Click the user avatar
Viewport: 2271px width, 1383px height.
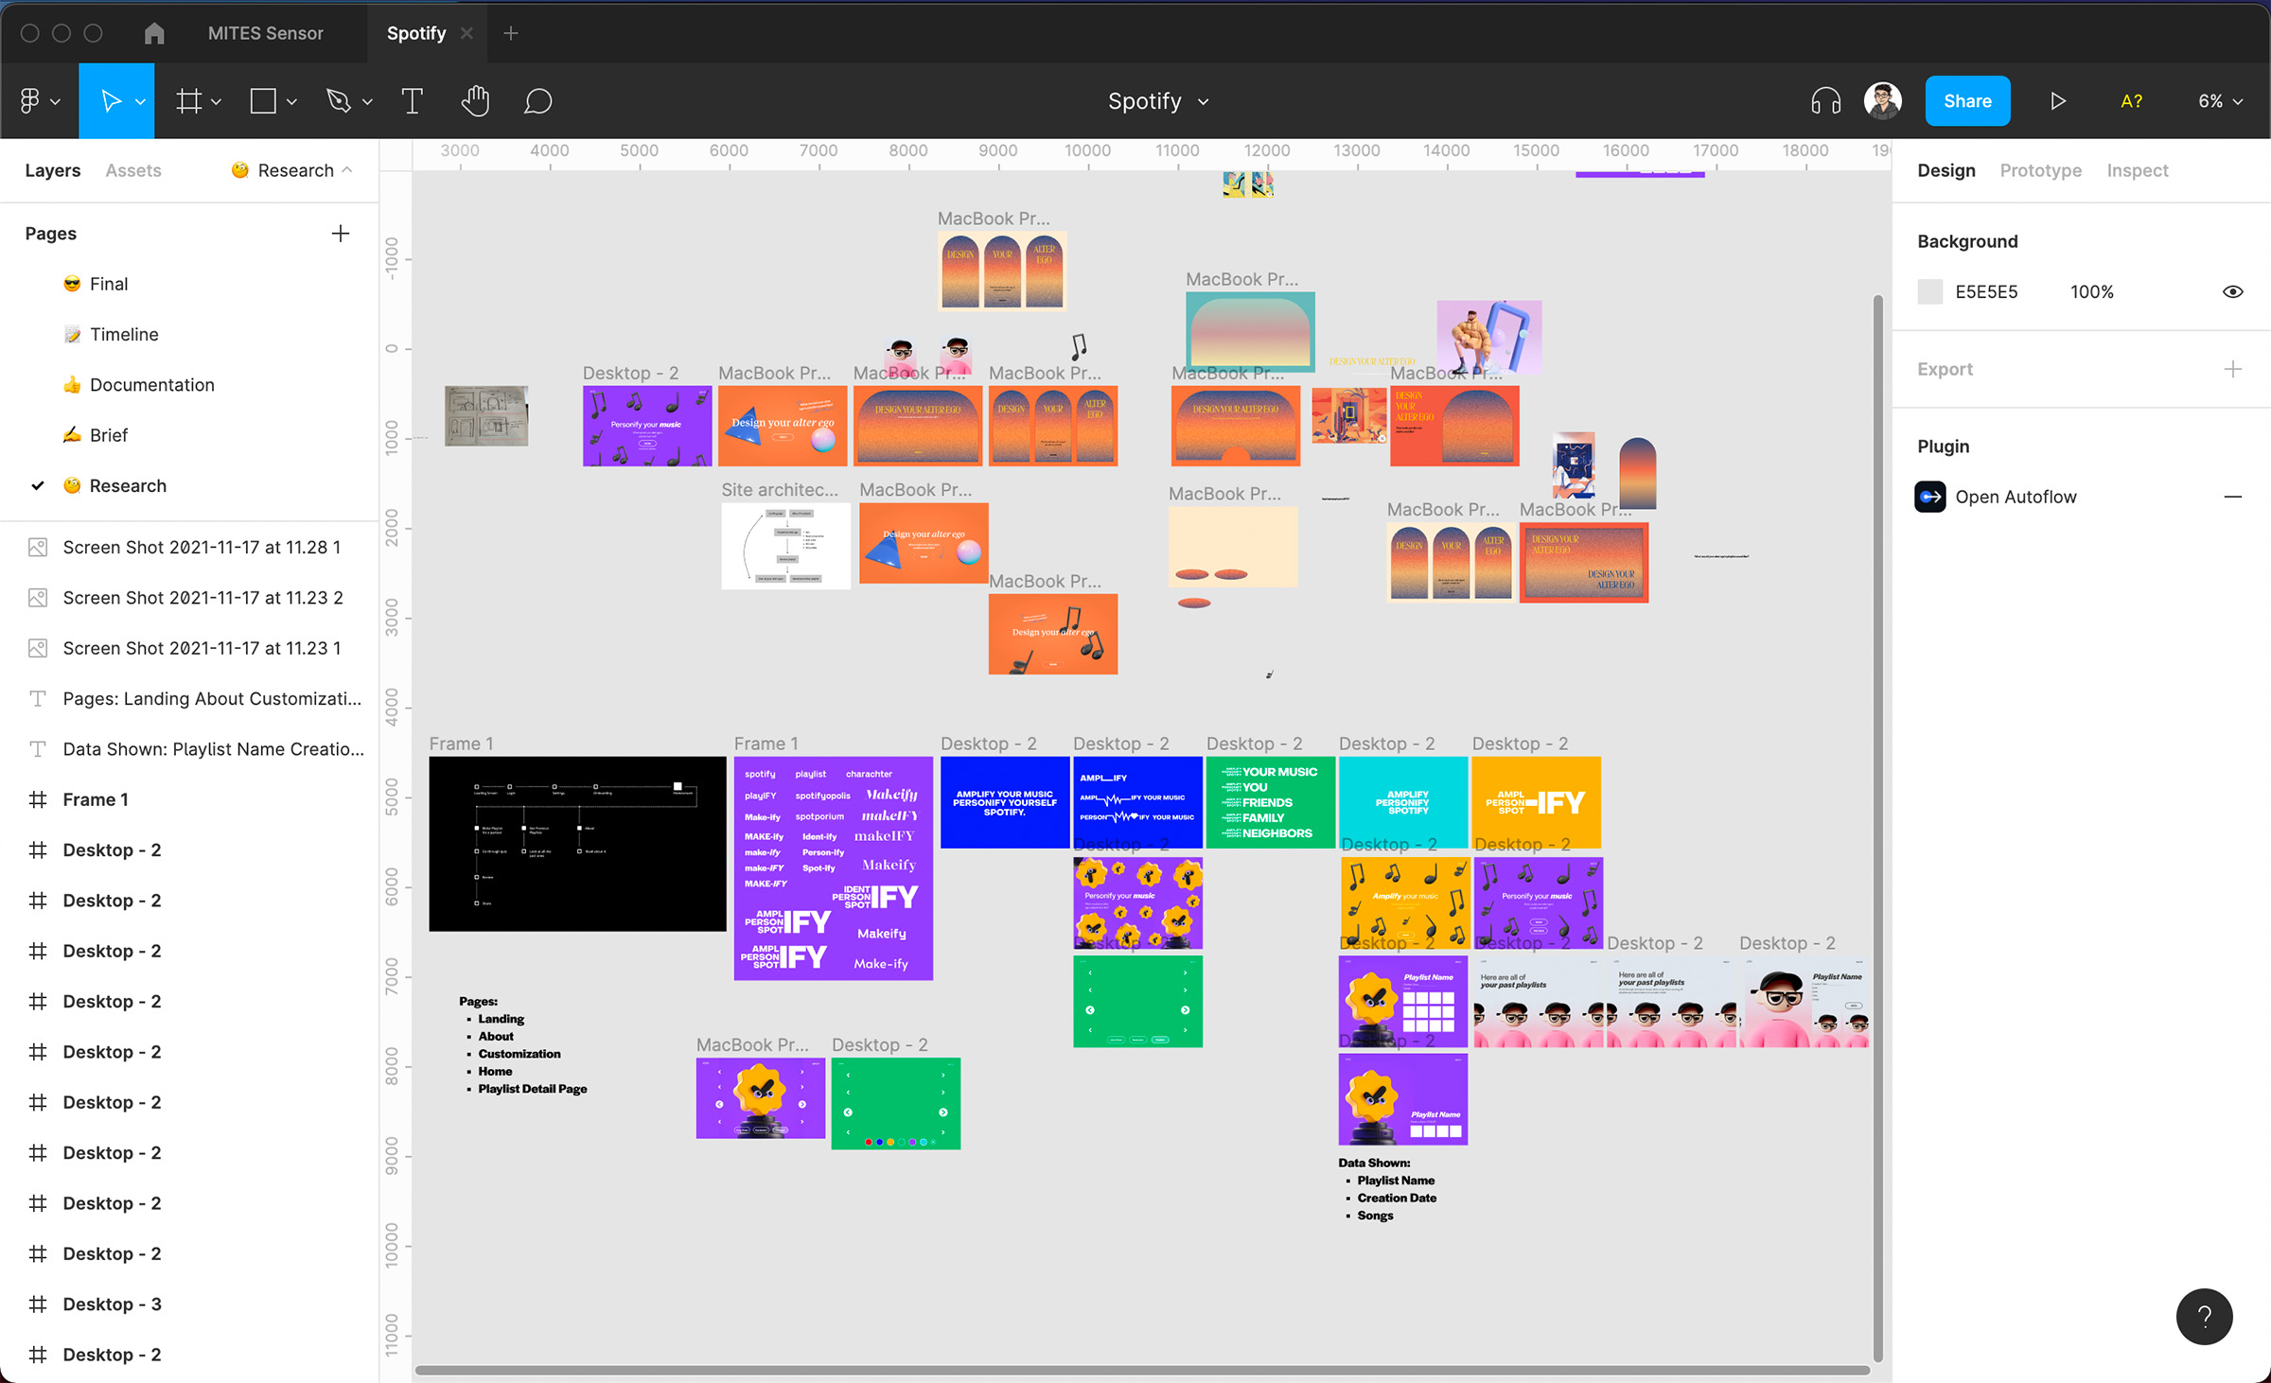tap(1883, 101)
